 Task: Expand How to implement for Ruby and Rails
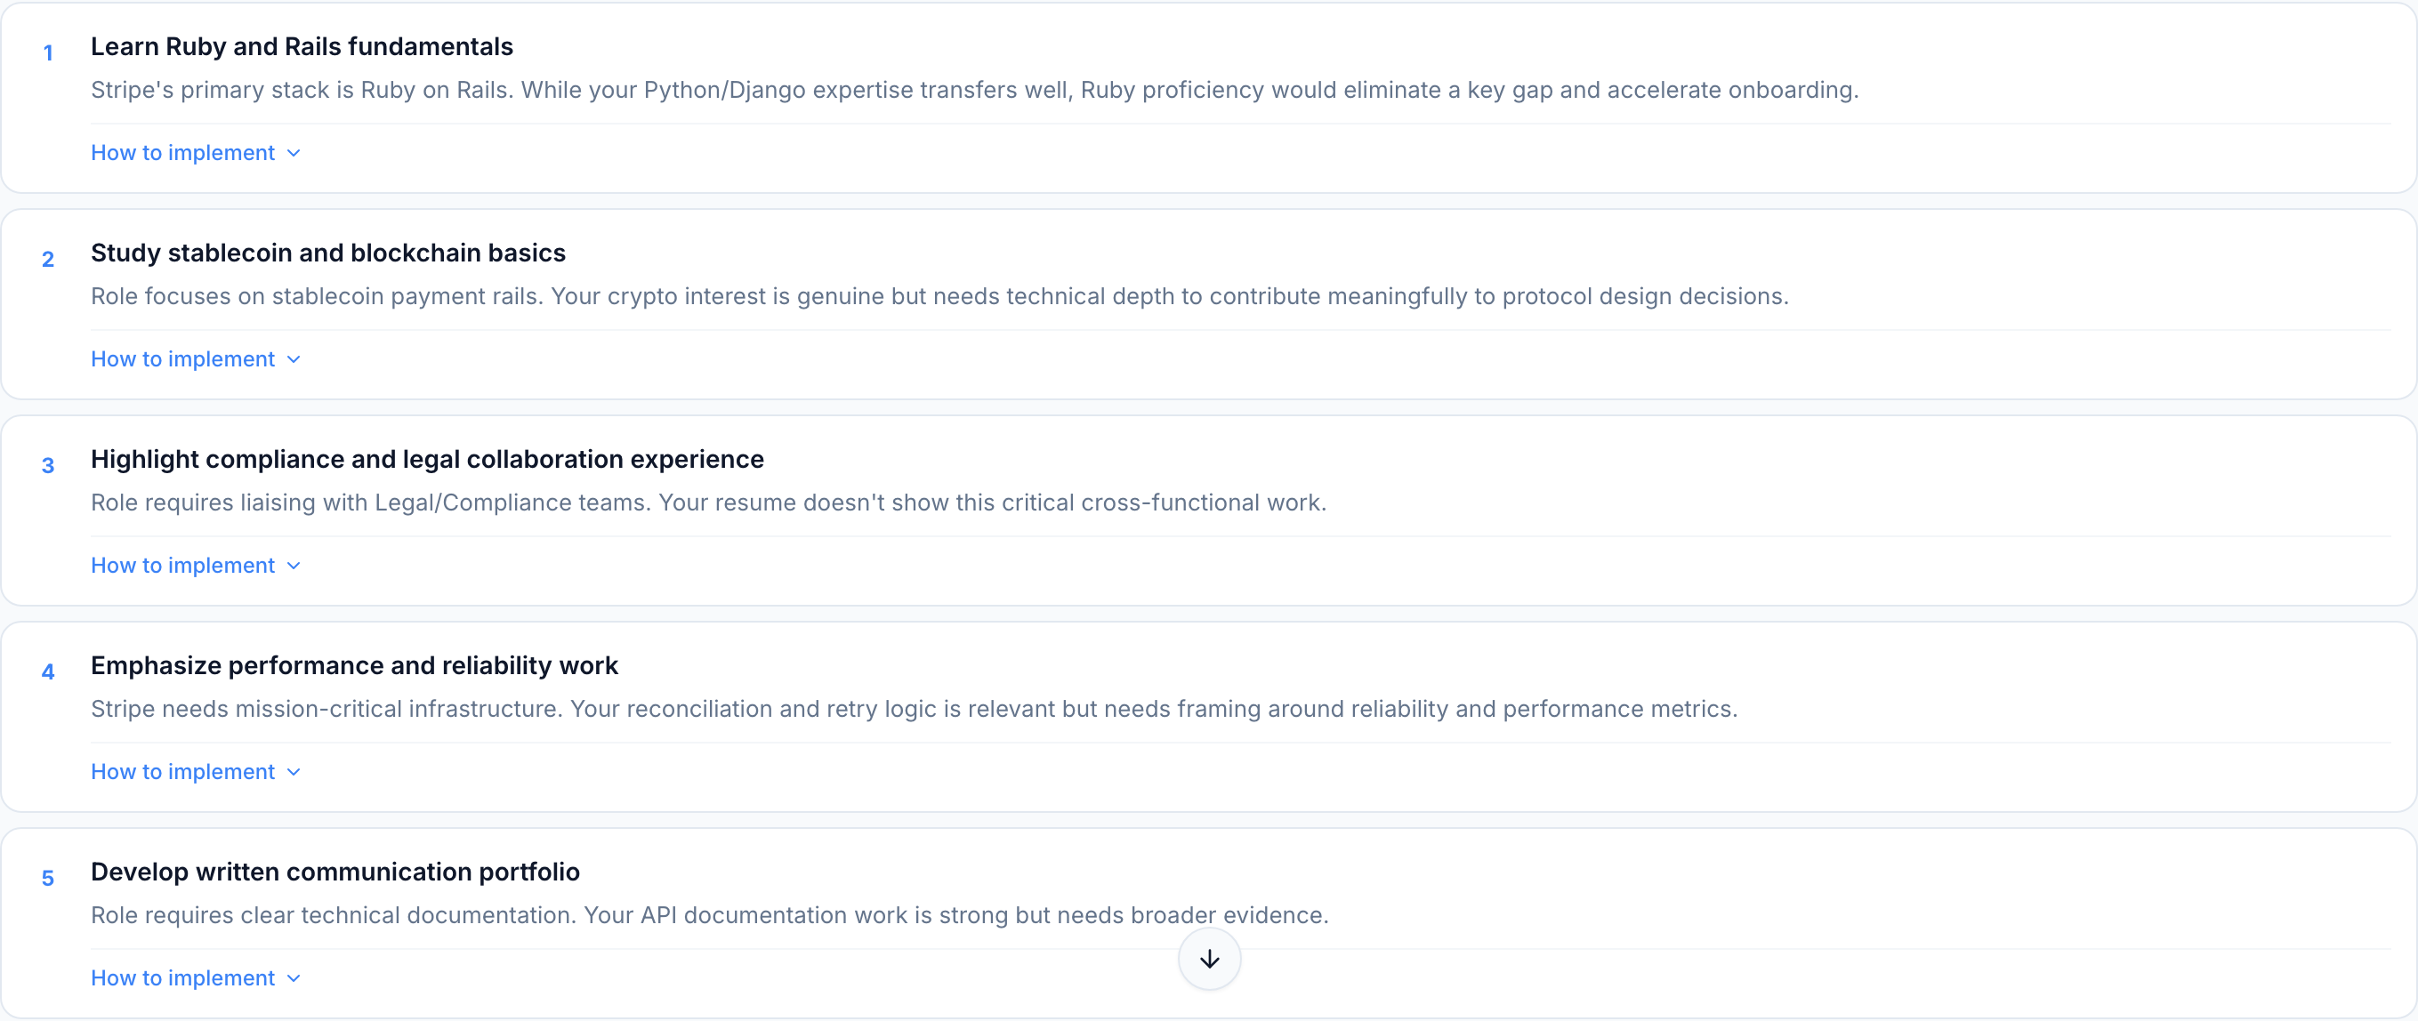[183, 153]
